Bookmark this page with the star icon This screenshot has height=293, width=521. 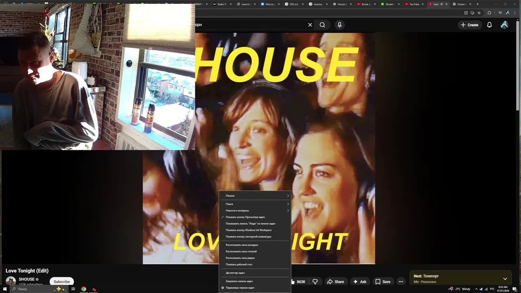coord(479,13)
